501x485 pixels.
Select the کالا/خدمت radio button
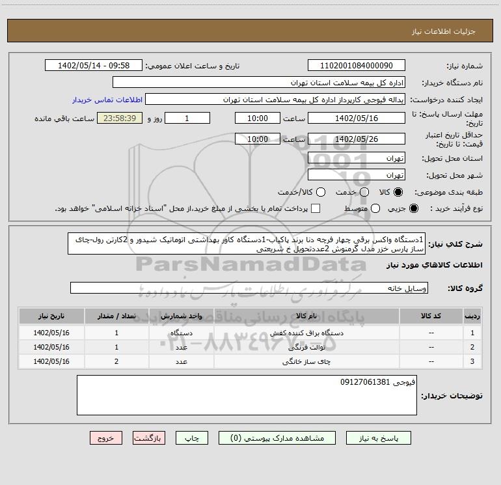(321, 192)
